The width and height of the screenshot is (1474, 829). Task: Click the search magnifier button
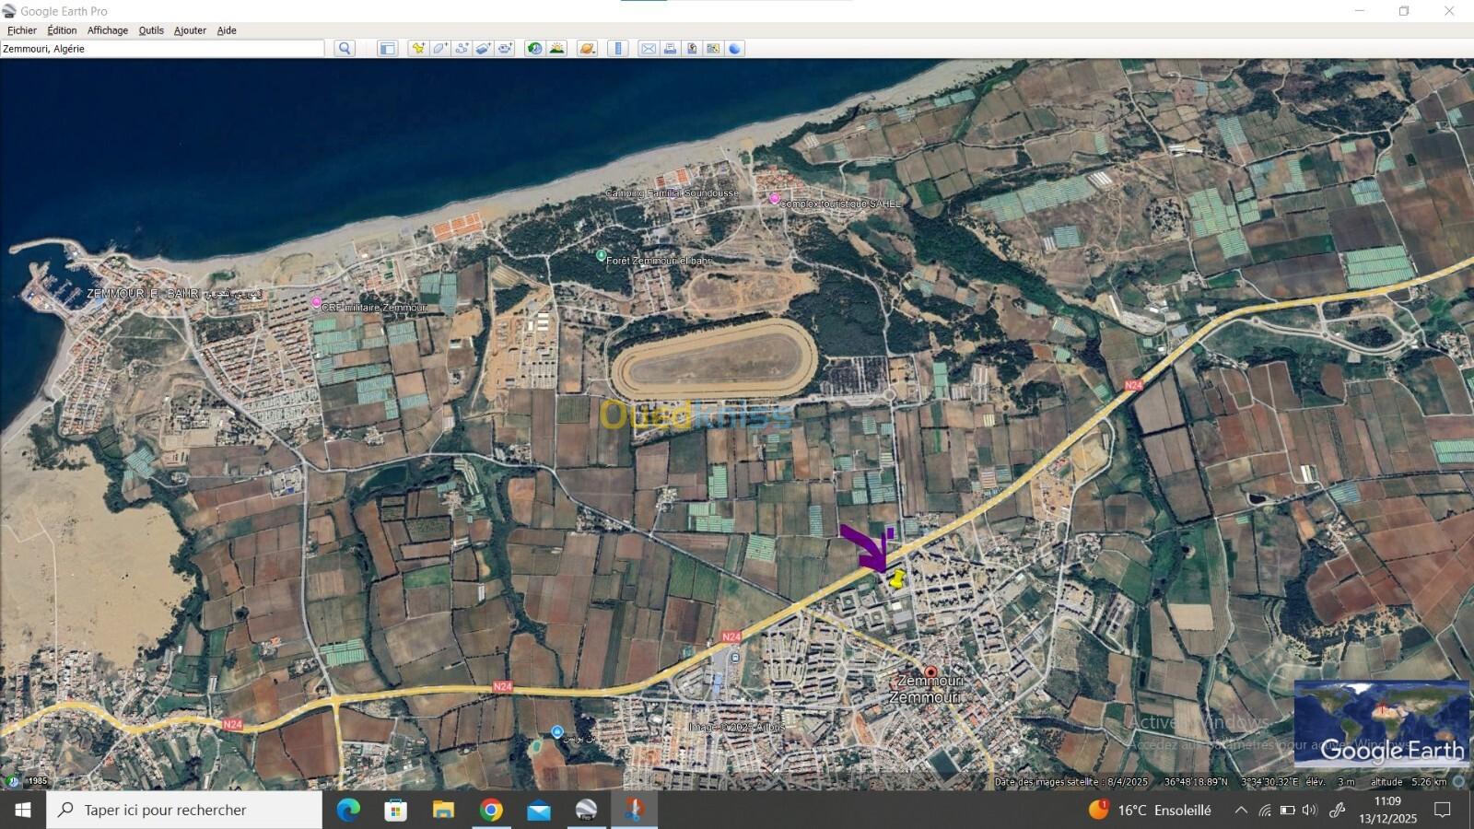point(345,49)
